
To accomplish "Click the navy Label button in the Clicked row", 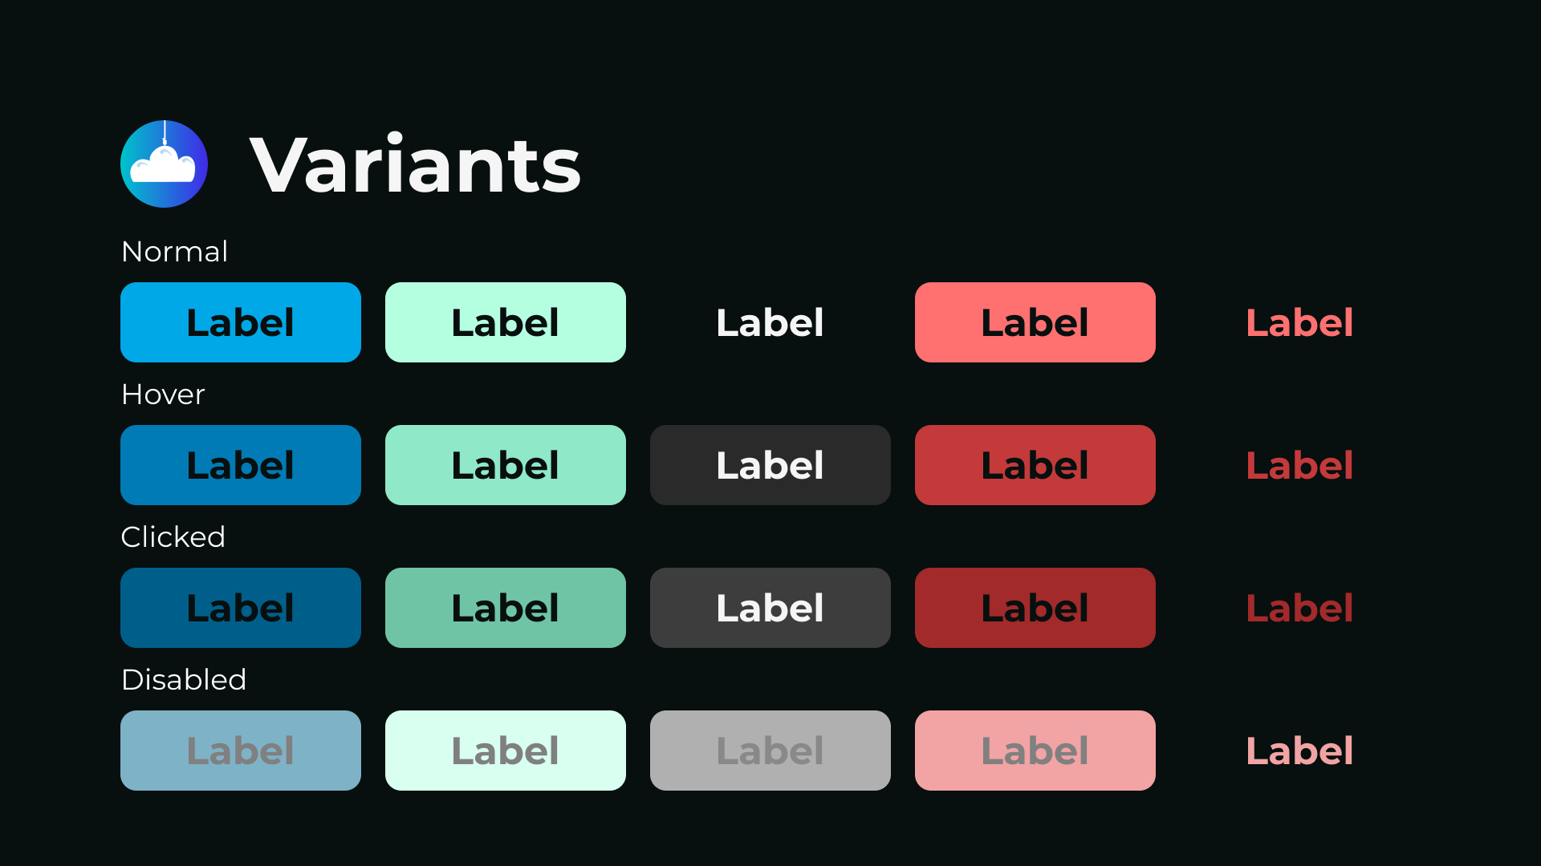I will [241, 608].
